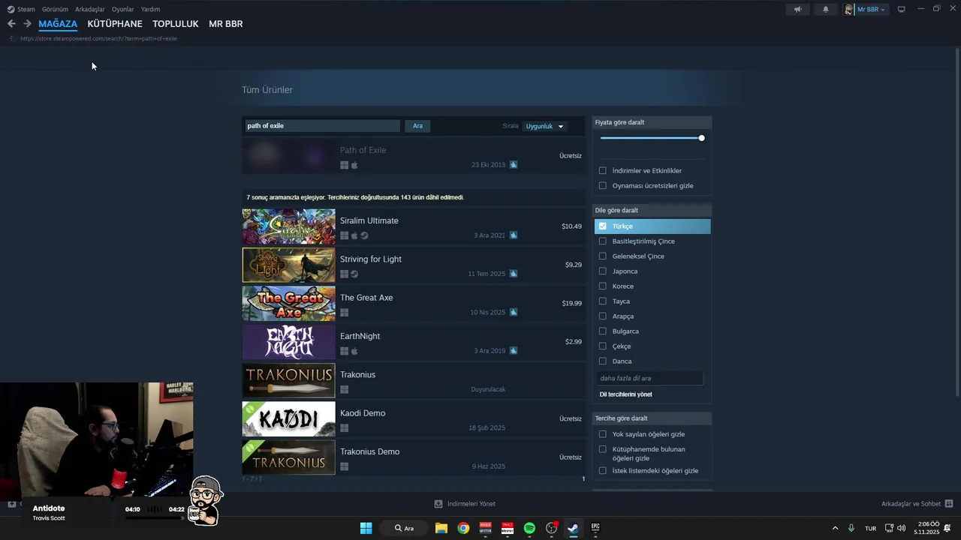This screenshot has width=961, height=540.
Task: Open Kaodi Demo thumbnail
Action: [288, 419]
